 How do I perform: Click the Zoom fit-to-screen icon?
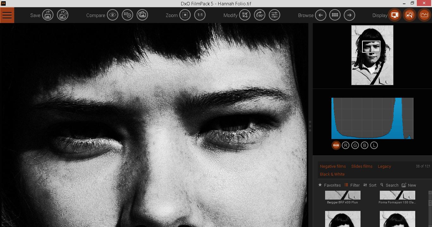point(185,15)
